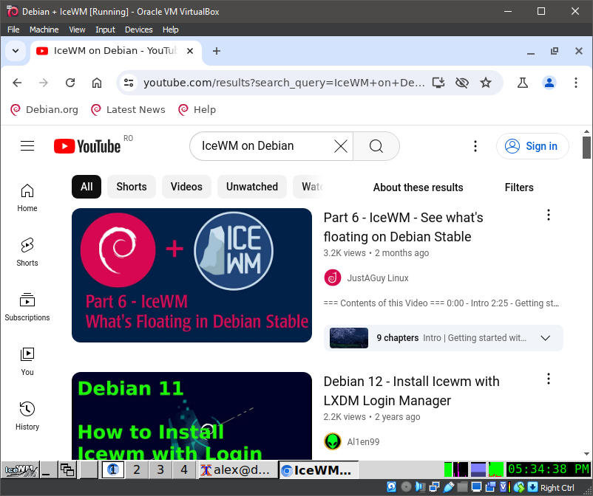This screenshot has height=496, width=593.
Task: Click the Sign in button
Action: click(x=532, y=145)
